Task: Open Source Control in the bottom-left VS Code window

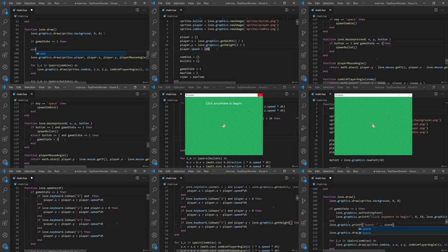Action: 5,201
